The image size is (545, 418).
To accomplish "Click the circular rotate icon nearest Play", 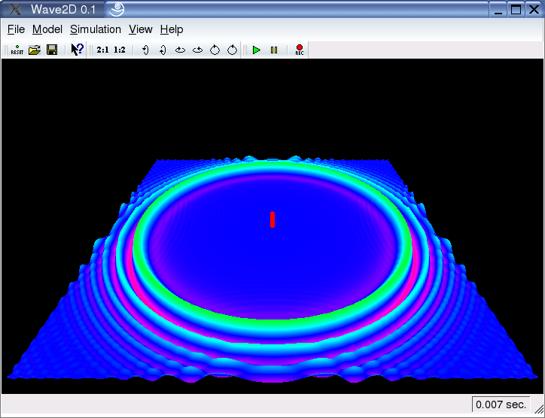I will [x=233, y=50].
